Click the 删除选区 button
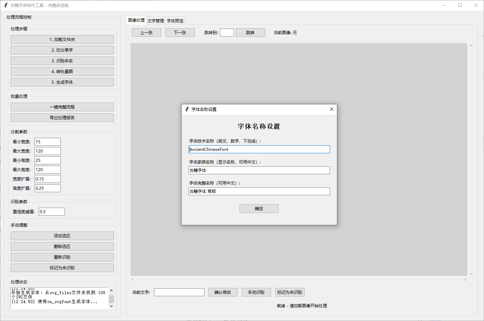This screenshot has height=321, width=484. tap(62, 246)
